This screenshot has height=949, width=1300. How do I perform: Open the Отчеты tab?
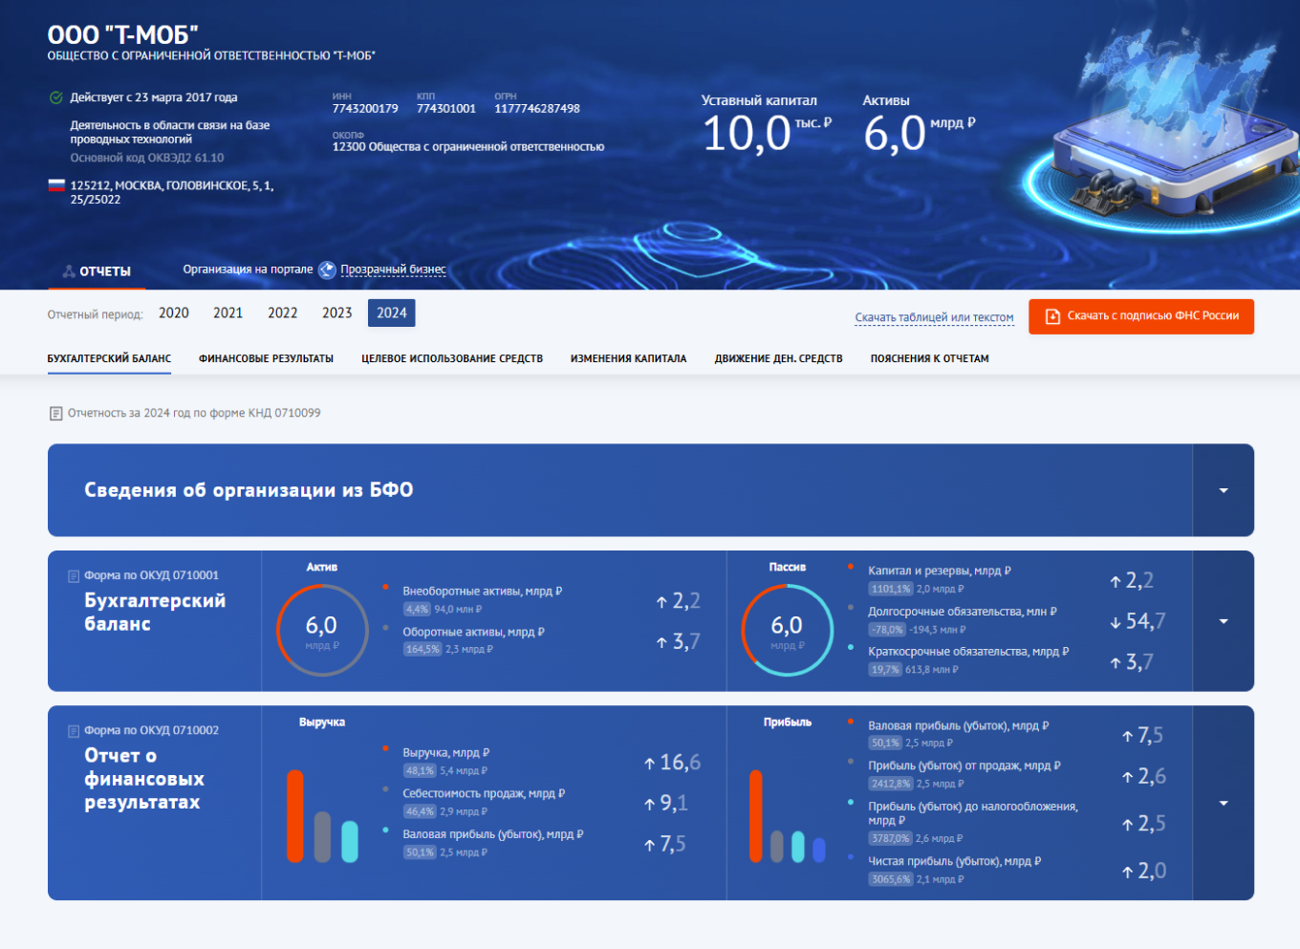97,271
